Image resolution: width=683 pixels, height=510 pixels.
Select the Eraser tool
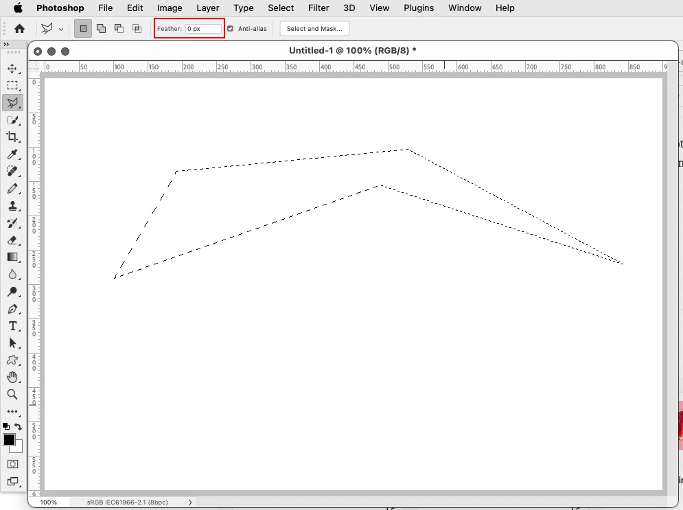(12, 240)
